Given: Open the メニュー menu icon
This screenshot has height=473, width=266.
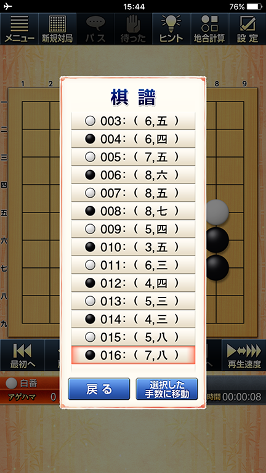Looking at the screenshot, I should pos(19,29).
